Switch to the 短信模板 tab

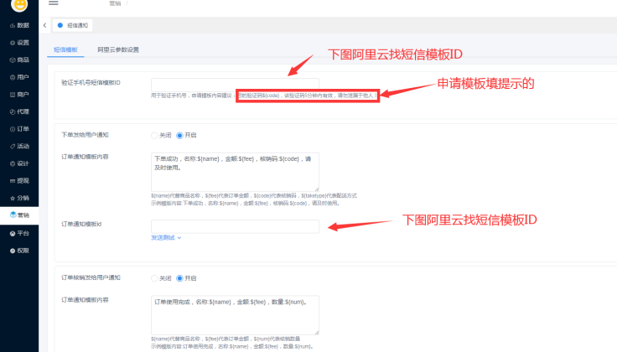click(65, 49)
